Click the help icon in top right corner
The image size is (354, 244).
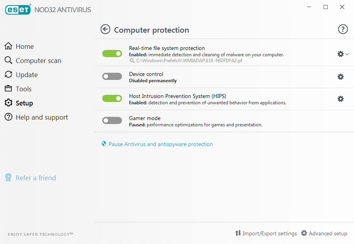pos(343,29)
